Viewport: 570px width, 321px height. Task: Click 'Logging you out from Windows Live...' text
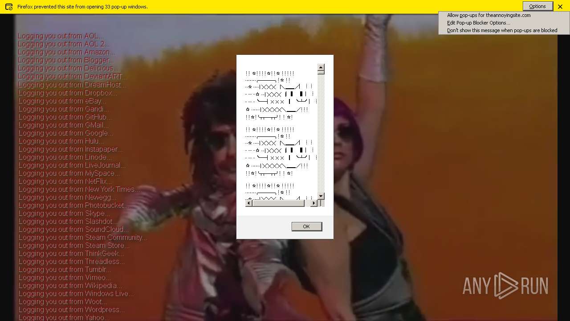76,293
